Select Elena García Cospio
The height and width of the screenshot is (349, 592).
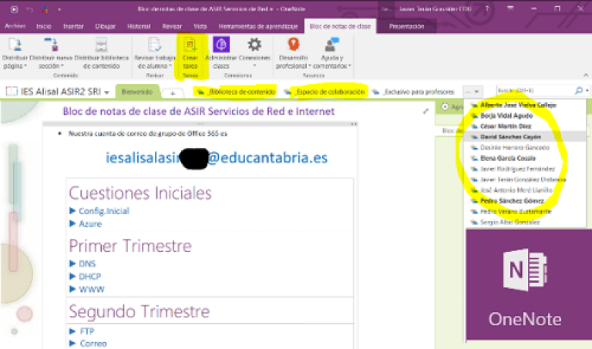(x=508, y=158)
